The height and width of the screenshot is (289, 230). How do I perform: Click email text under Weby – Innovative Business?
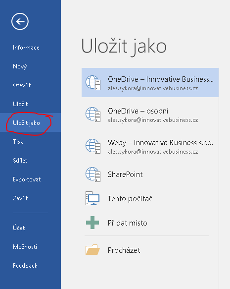coord(153,152)
